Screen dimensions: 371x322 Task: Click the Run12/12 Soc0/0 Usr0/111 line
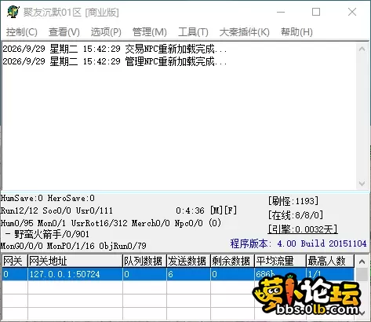56,210
